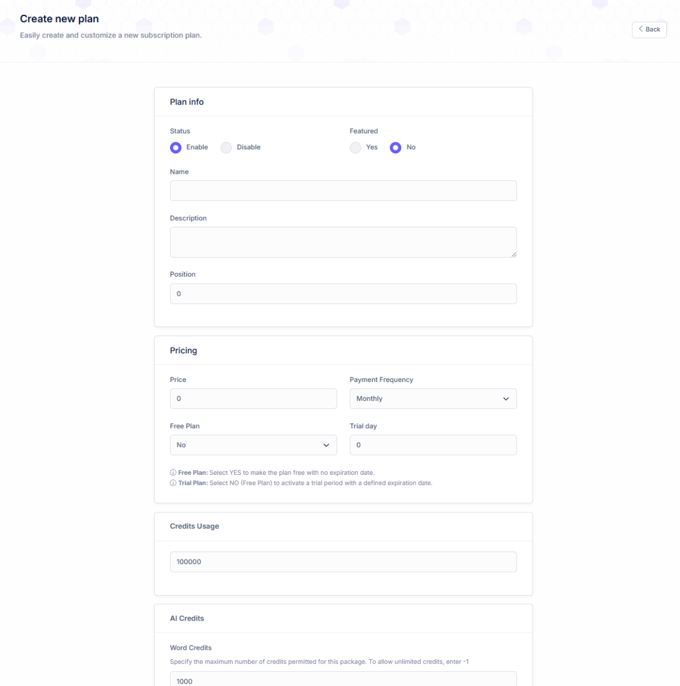Select the Disable status radio button
The width and height of the screenshot is (680, 686).
click(x=226, y=148)
